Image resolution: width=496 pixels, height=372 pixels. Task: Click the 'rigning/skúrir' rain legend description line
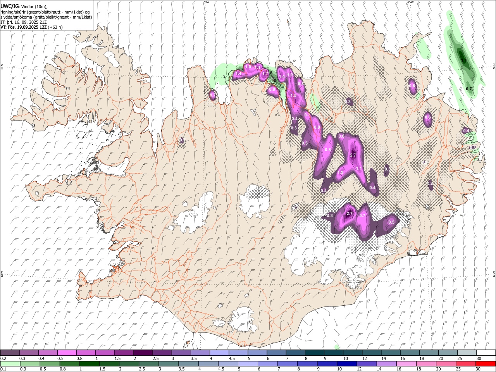tap(45, 12)
